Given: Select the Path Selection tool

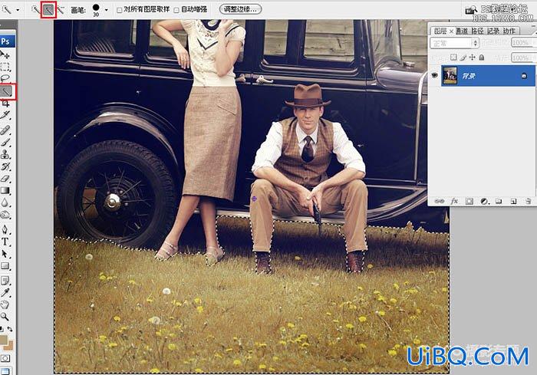Looking at the screenshot, I should 5,254.
